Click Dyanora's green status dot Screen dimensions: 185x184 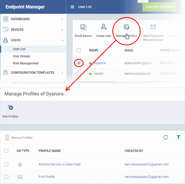tap(90, 63)
